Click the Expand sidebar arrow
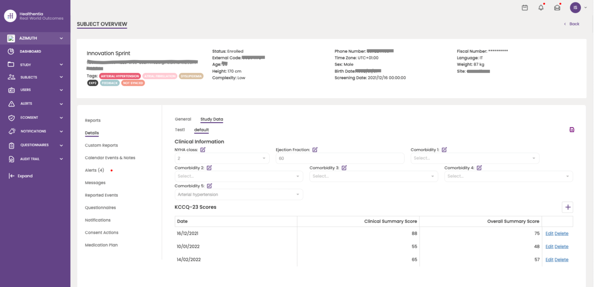This screenshot has height=287, width=594. (x=12, y=176)
